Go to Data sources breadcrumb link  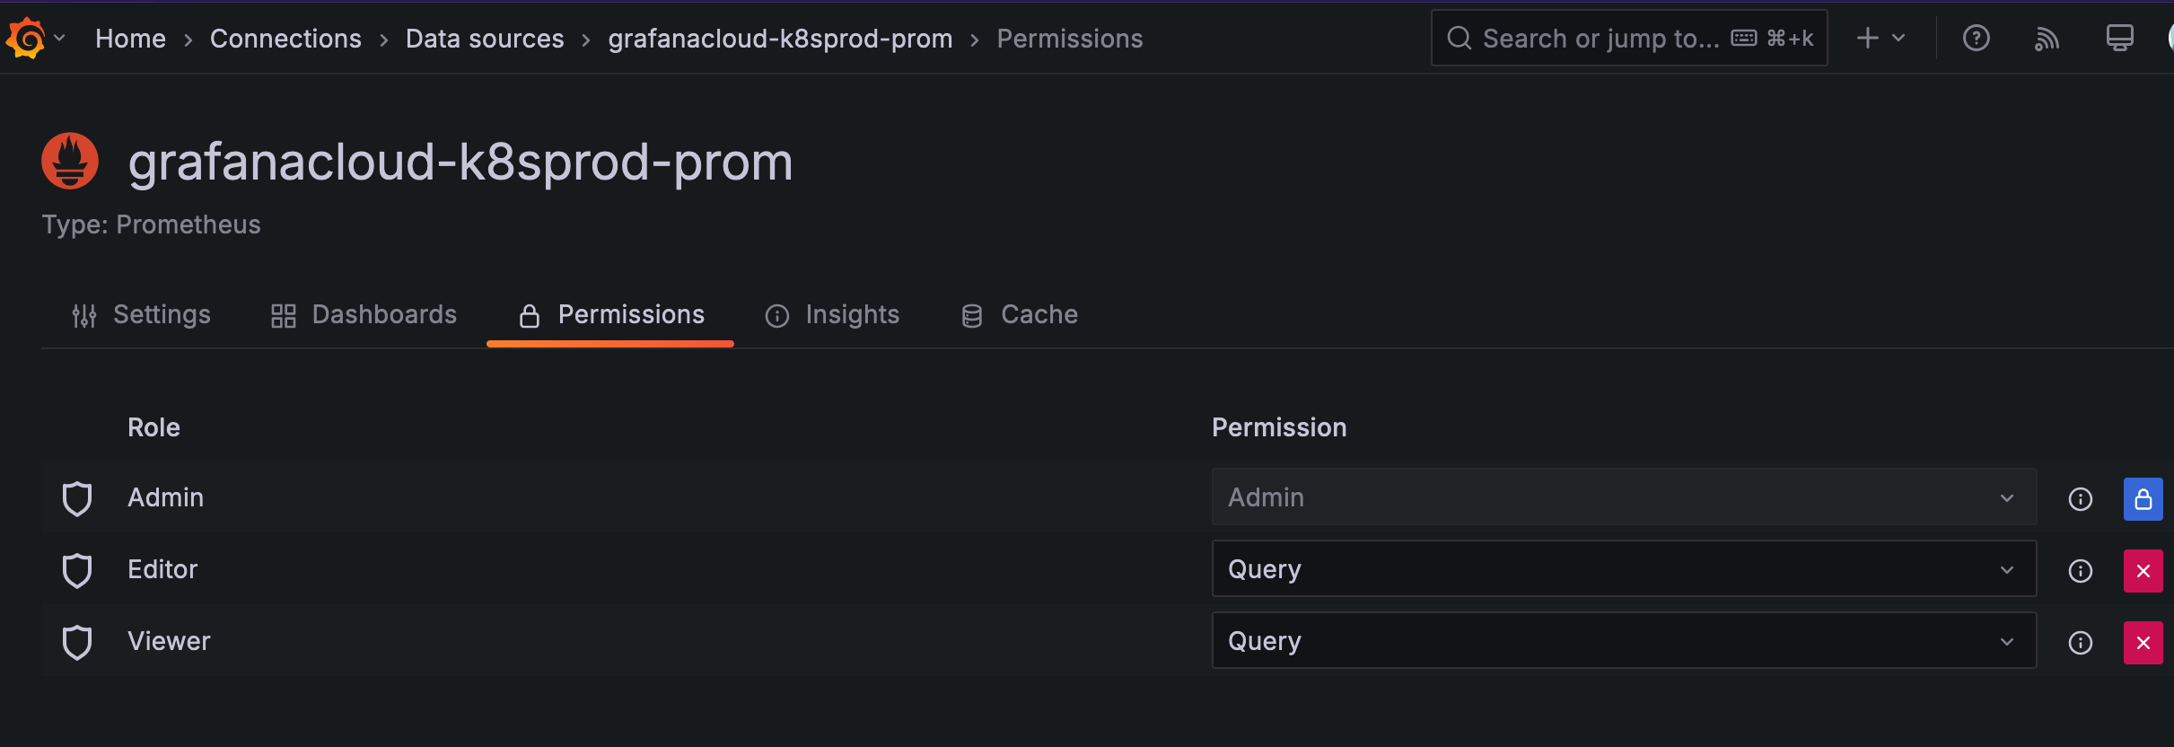pos(485,39)
